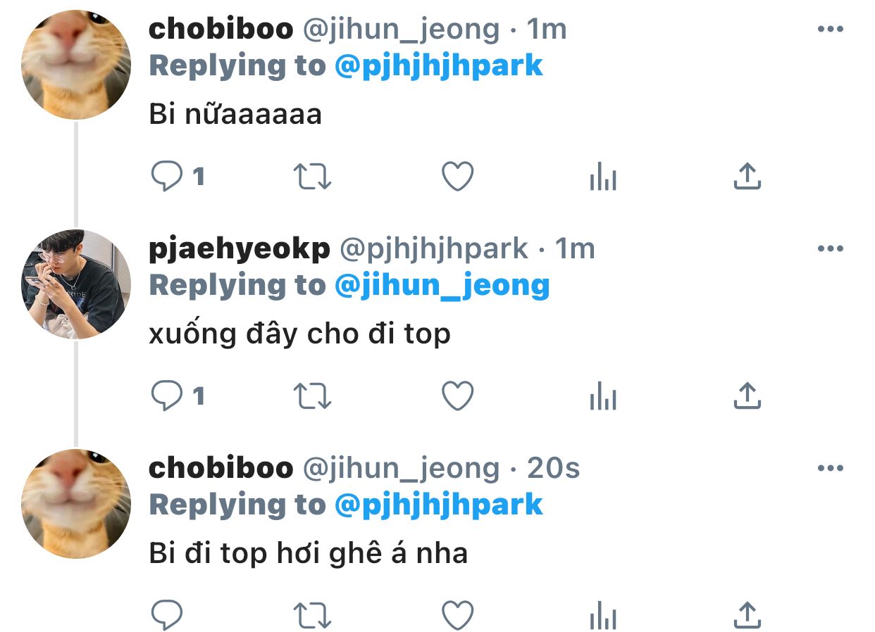Image resolution: width=875 pixels, height=632 pixels.
Task: Retweet "xuống đây cho đi top" tweet
Action: click(x=311, y=396)
